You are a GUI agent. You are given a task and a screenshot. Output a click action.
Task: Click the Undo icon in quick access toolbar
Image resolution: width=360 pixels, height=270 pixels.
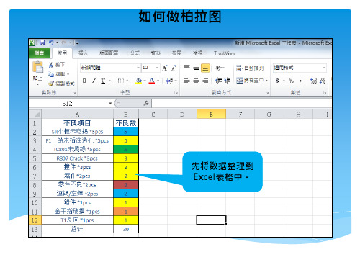click(51, 42)
